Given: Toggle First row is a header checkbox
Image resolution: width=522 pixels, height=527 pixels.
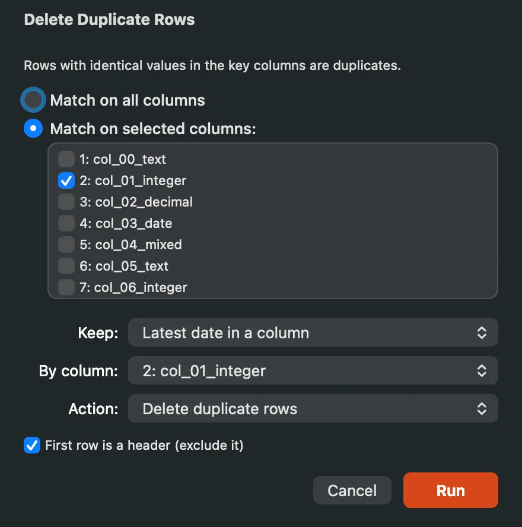Looking at the screenshot, I should [x=32, y=445].
